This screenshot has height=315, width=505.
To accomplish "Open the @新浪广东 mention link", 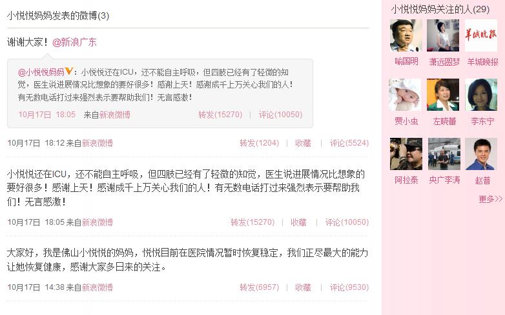I will tap(74, 42).
